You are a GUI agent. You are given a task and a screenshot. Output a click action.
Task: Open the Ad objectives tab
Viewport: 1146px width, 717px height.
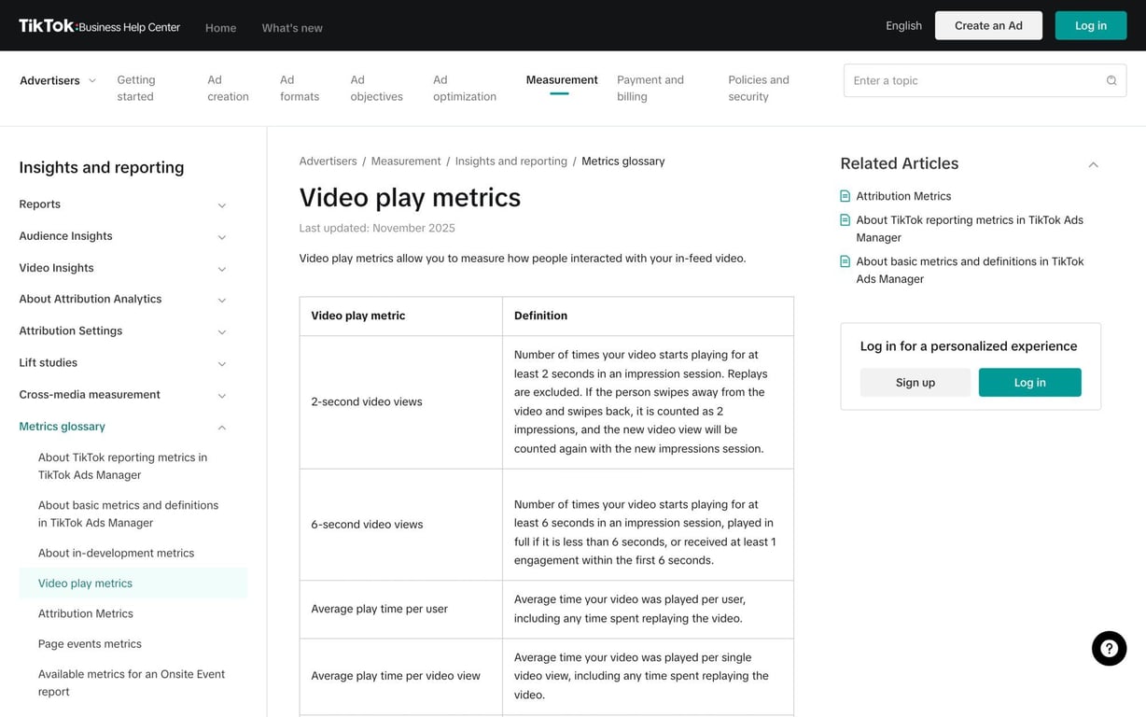pos(377,88)
